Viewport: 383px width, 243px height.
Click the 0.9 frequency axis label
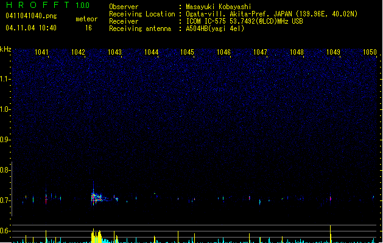pos(5,140)
